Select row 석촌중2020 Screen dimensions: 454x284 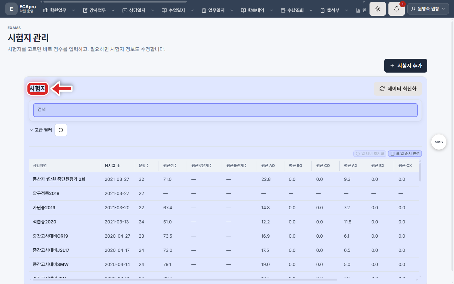[x=224, y=222]
